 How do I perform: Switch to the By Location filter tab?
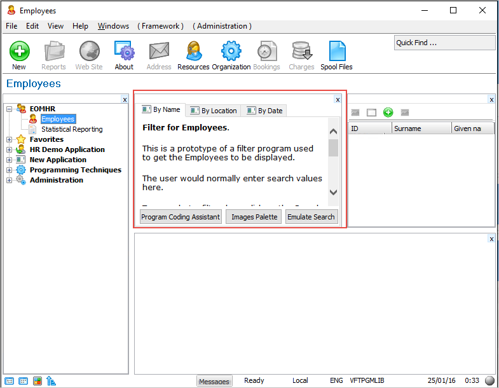[213, 111]
